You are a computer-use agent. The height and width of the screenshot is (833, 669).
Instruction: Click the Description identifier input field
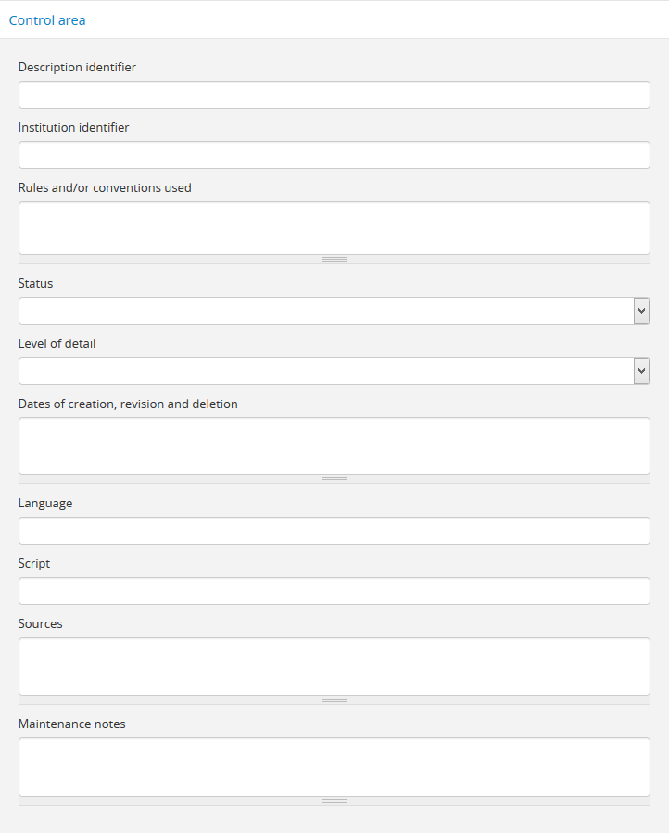coord(334,95)
